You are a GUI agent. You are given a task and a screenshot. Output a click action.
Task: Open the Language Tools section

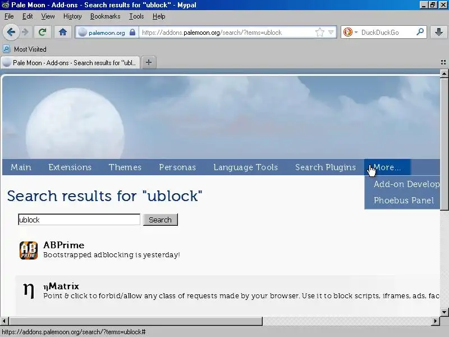(x=246, y=167)
